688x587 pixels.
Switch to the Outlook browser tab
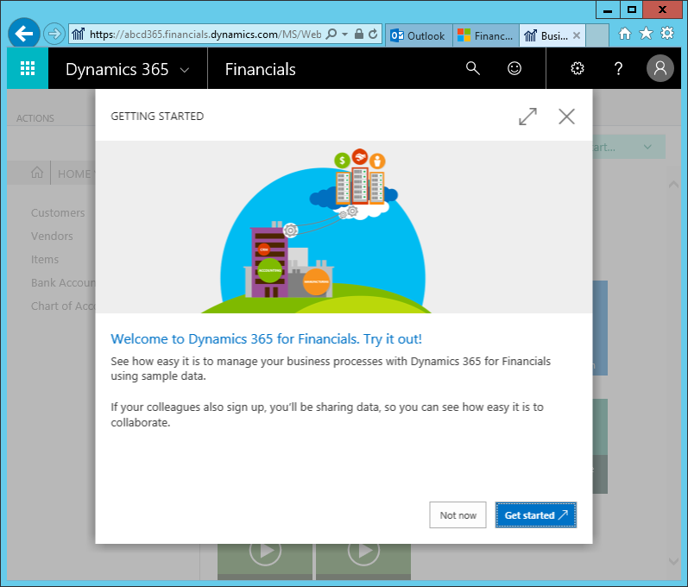[418, 35]
